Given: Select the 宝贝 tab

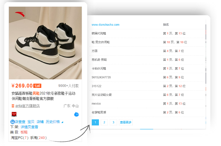Looking at the screenshot, I should tap(31, 122).
